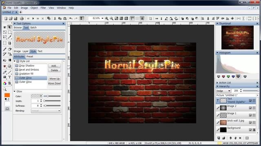This screenshot has height=146, width=261.
Task: Click the orange foreground color swatch
Action: [7, 95]
